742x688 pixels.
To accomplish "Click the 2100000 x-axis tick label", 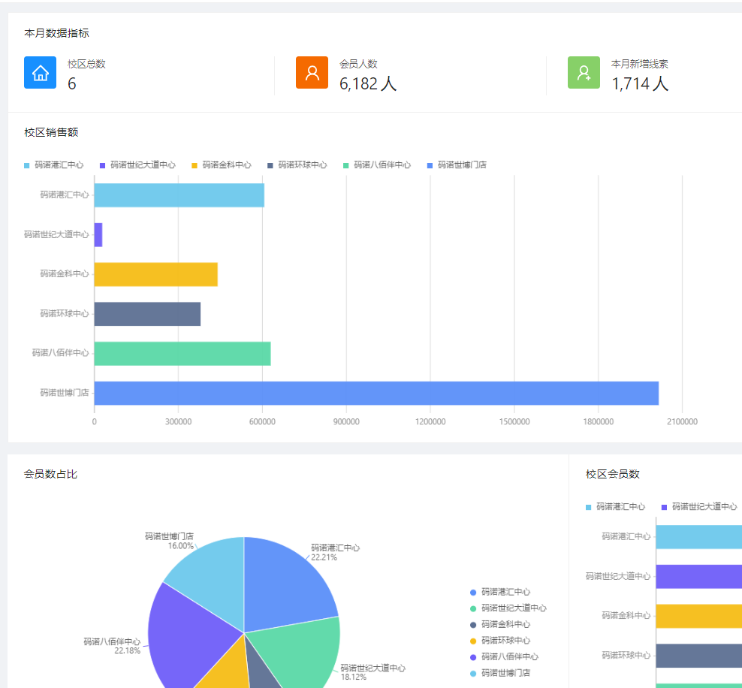I will point(682,421).
